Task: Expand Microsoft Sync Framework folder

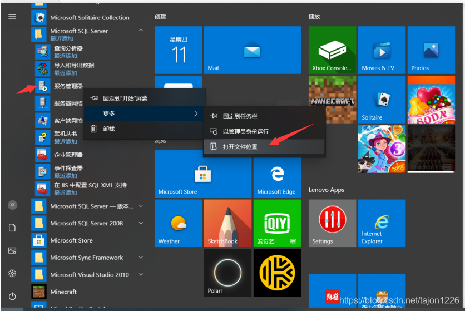Action: click(x=141, y=258)
